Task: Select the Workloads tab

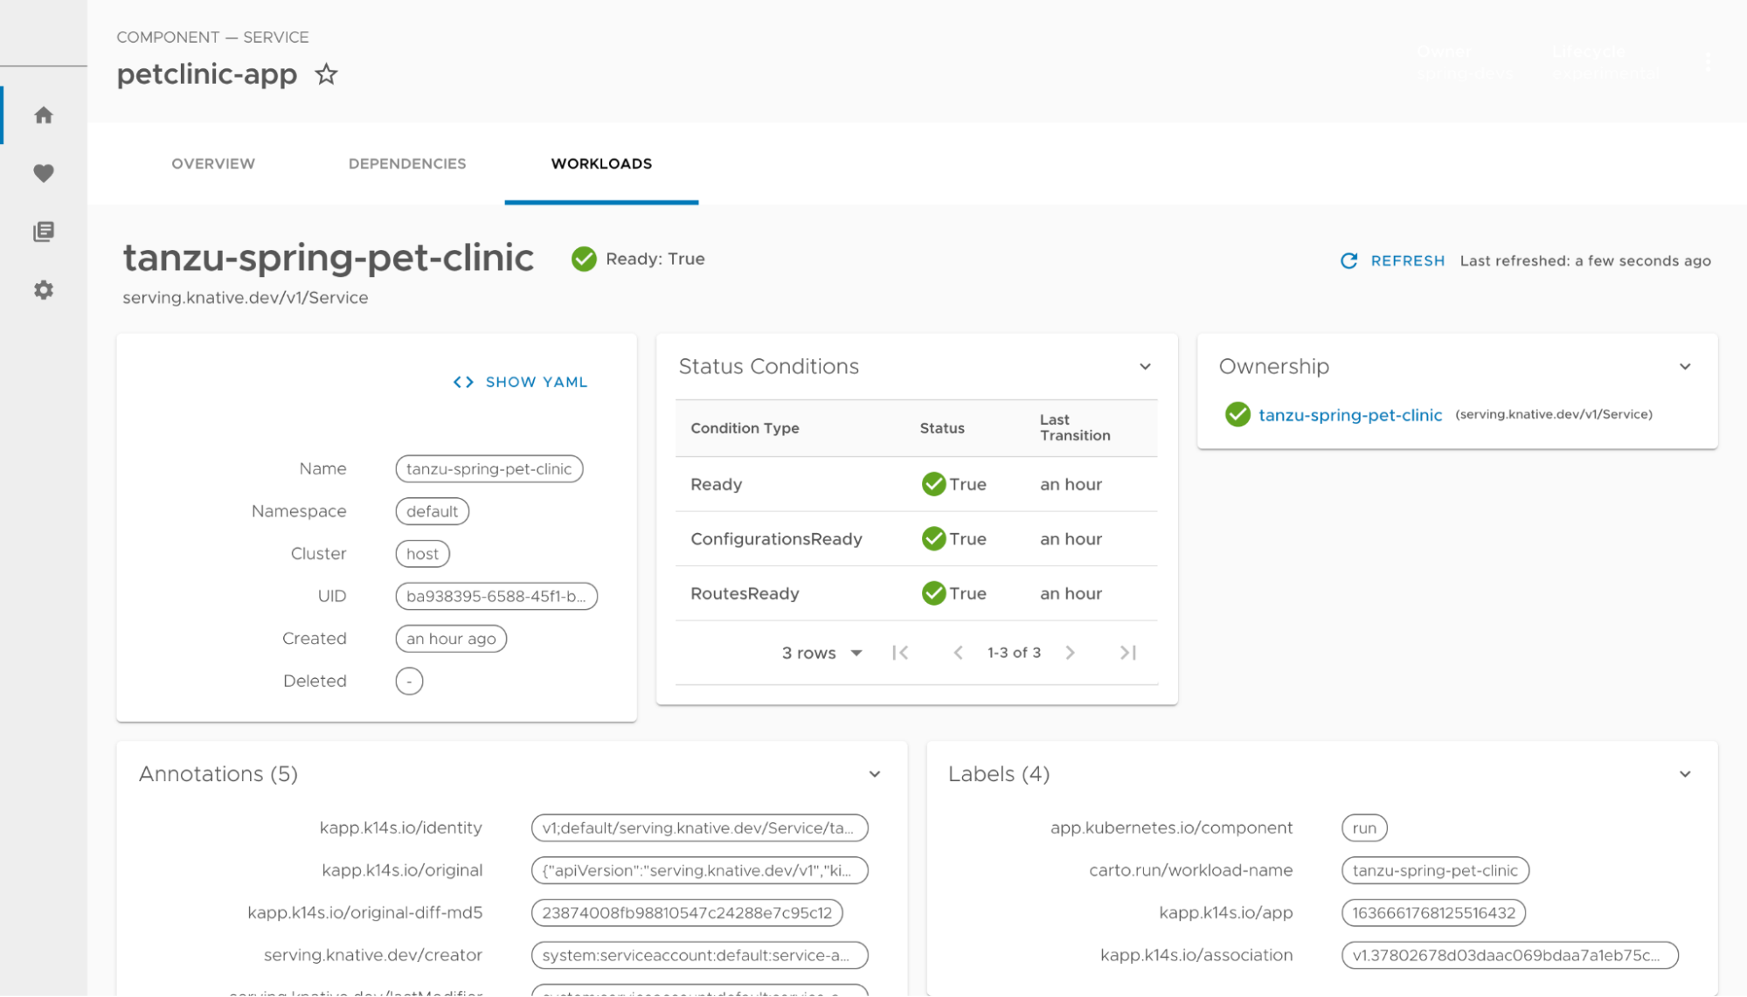Action: (x=601, y=163)
